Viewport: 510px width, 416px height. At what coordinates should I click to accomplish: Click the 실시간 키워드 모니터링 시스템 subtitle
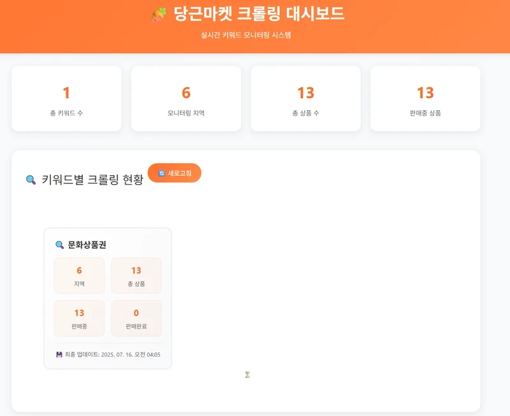[255, 36]
